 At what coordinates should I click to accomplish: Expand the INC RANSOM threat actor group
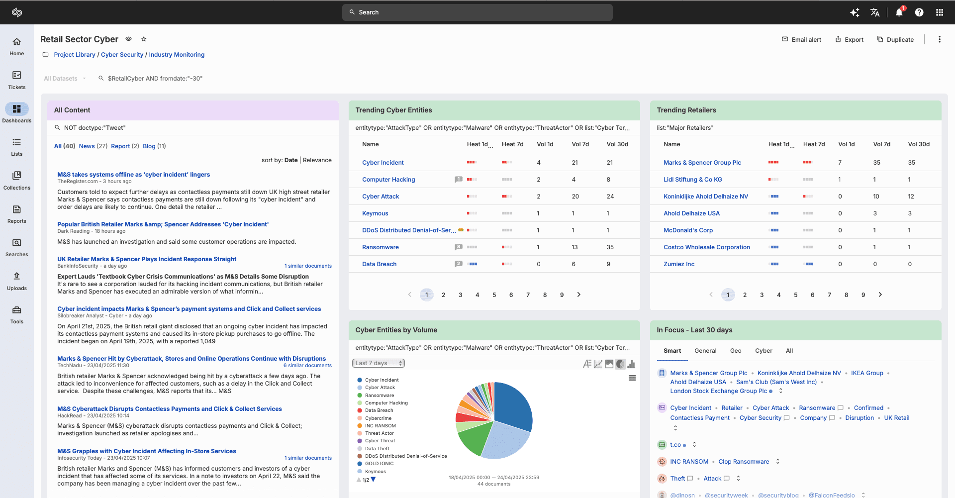tap(777, 462)
